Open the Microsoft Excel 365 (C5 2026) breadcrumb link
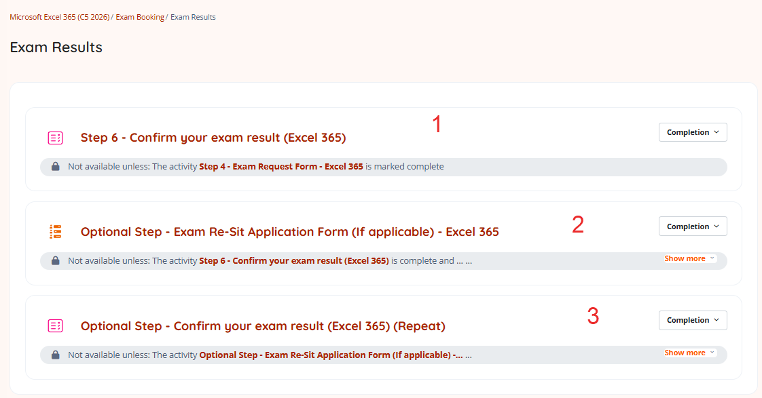Screen dimensions: 762x398 (59, 17)
